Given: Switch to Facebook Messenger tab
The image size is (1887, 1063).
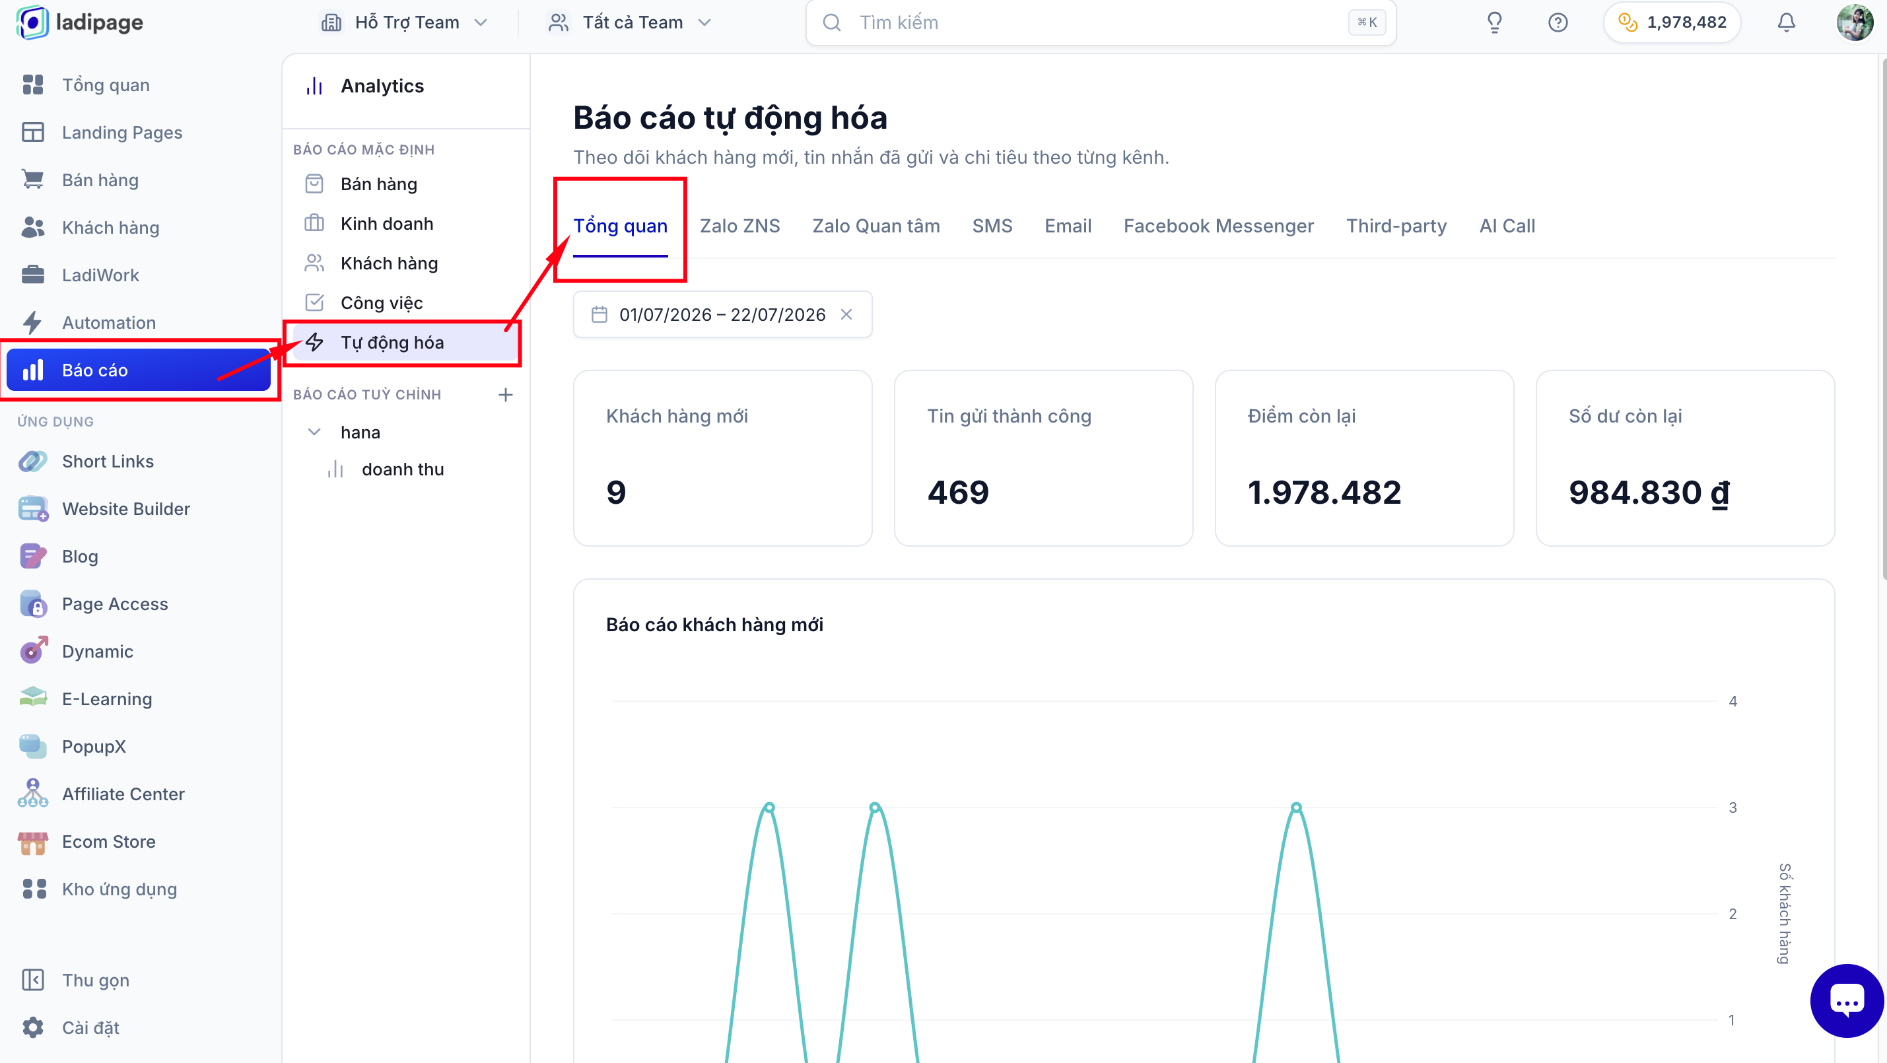Looking at the screenshot, I should pos(1219,226).
